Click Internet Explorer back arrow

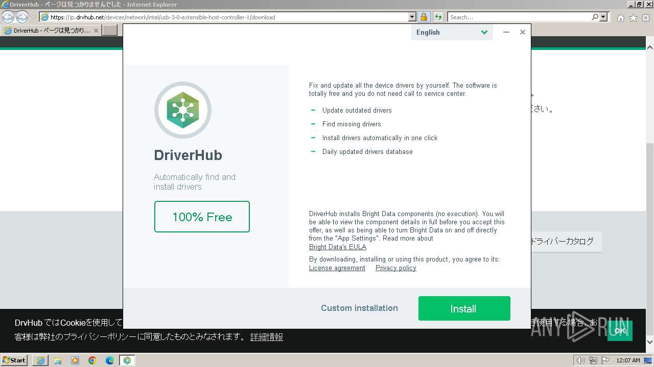(8, 17)
